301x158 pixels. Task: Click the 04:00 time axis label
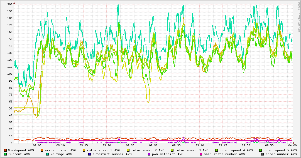tap(293, 146)
